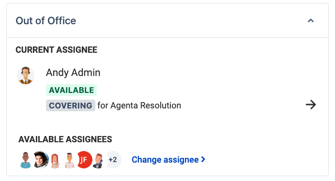
Task: Select the Andy Admin name
Action: (x=73, y=73)
